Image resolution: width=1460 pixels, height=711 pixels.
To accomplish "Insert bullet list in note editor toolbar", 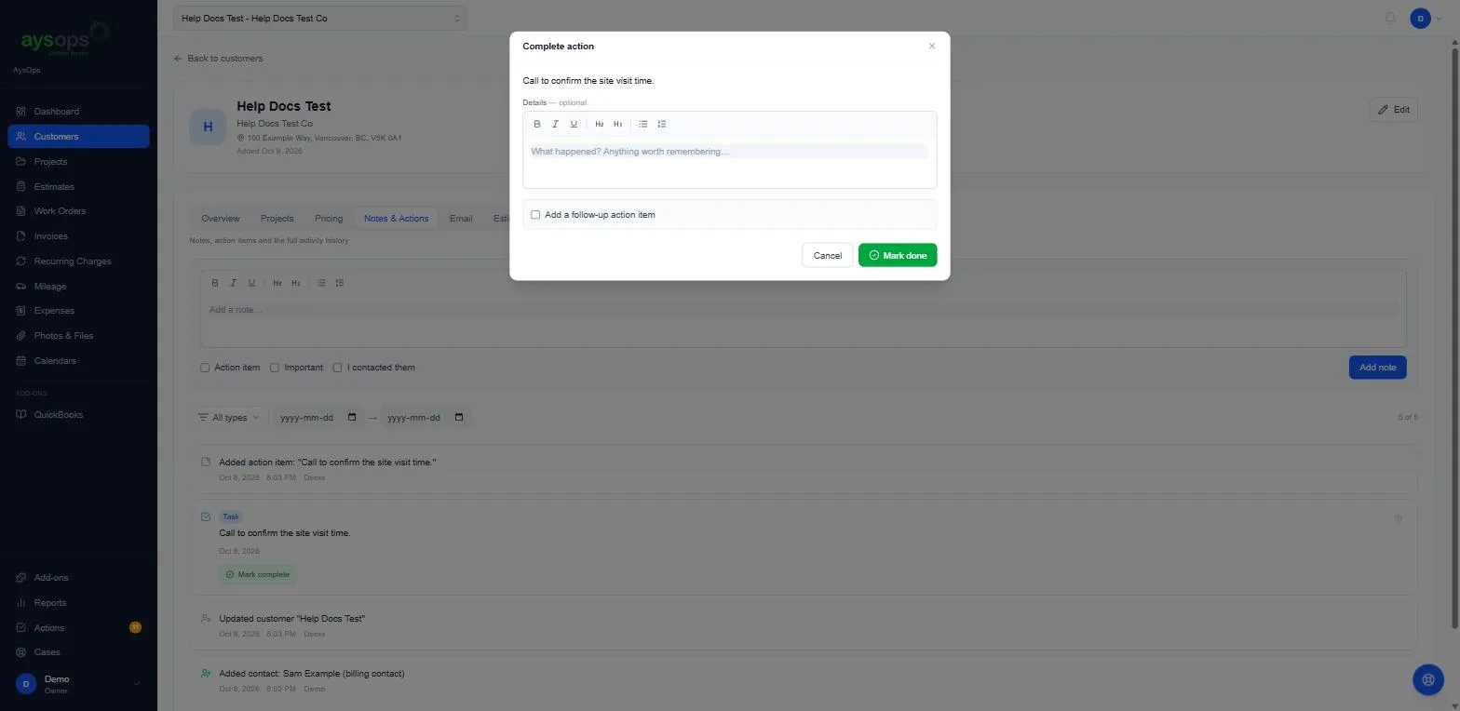I will (321, 283).
